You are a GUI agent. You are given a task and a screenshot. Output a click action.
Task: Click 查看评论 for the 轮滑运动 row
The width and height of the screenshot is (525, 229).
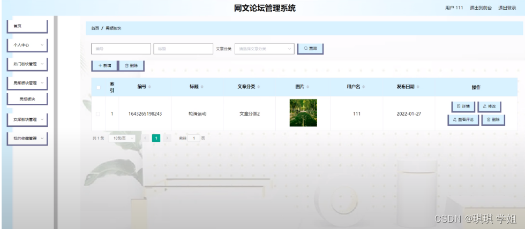tap(463, 119)
